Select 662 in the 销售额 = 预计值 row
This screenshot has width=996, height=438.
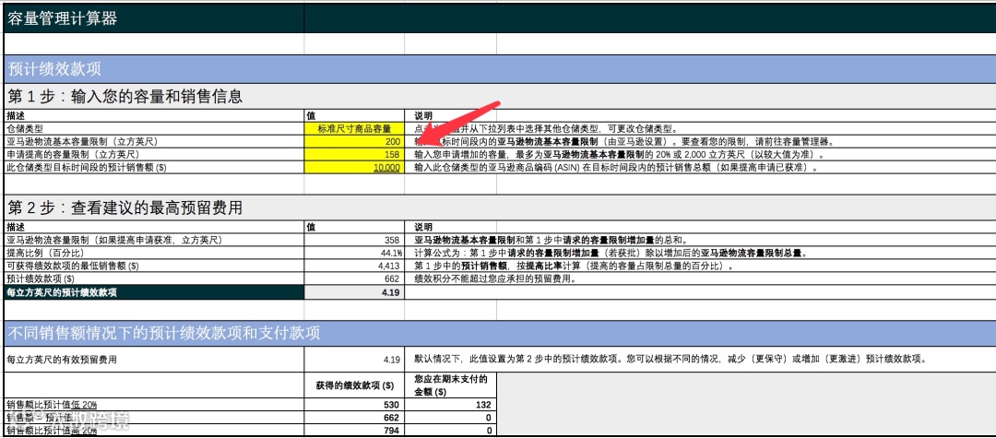point(354,418)
